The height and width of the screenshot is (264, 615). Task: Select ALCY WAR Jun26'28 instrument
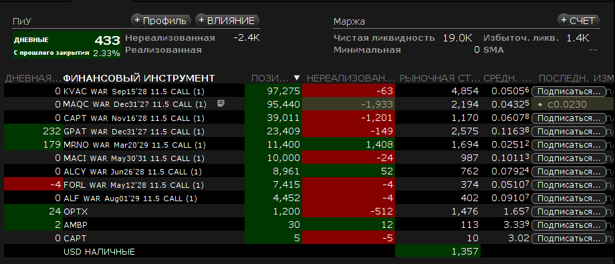[x=132, y=171]
